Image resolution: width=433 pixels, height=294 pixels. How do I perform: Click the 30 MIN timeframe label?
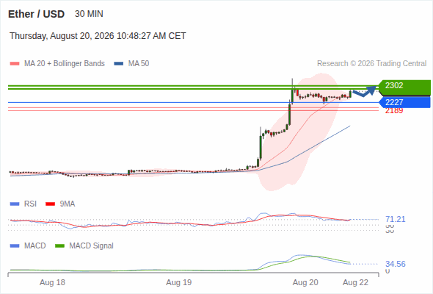[89, 14]
